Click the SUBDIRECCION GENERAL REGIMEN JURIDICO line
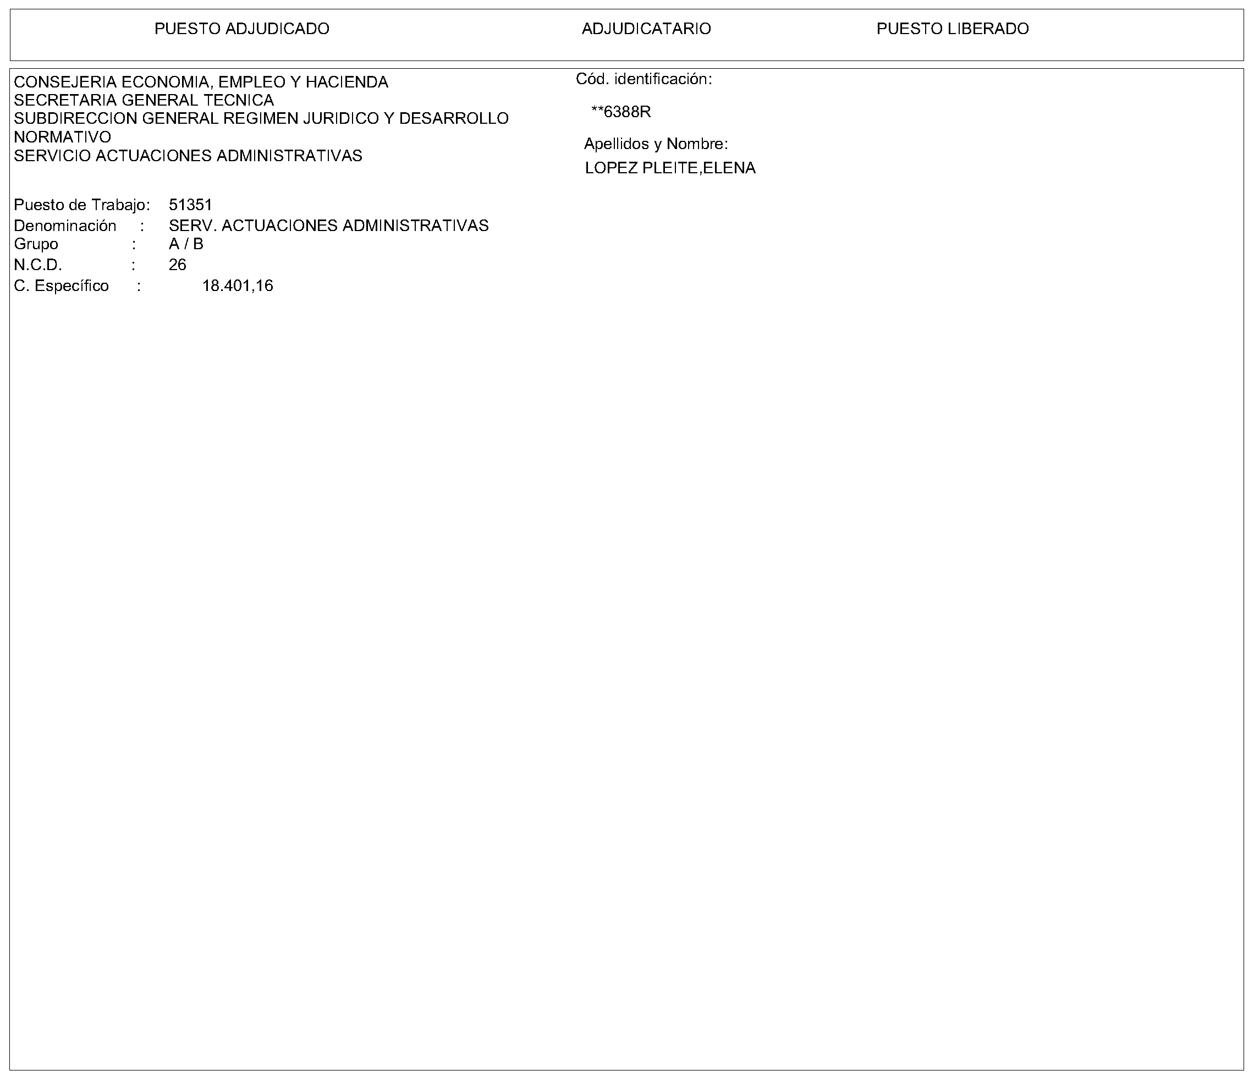Image resolution: width=1254 pixels, height=1076 pixels. coord(261,118)
